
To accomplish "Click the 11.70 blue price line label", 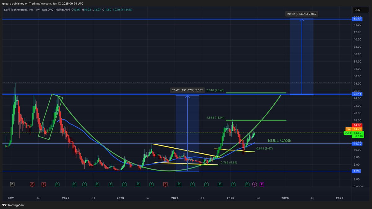I will 358,144.
